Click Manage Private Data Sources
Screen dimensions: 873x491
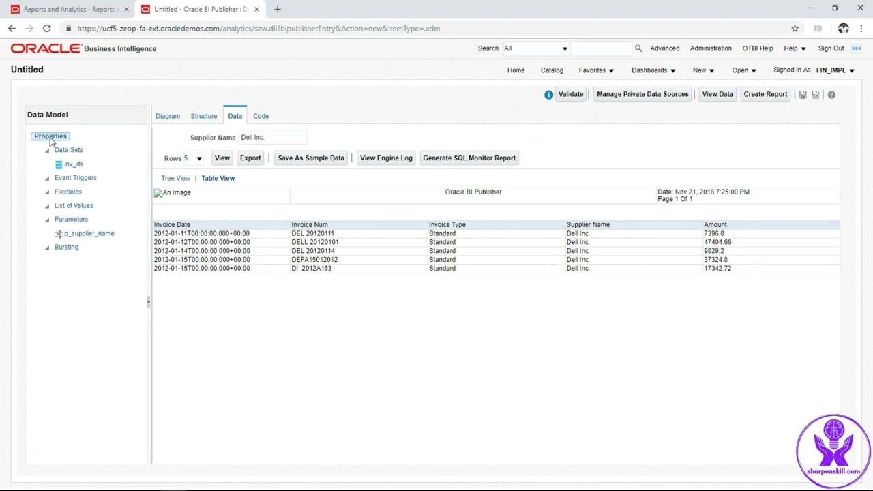pos(642,95)
